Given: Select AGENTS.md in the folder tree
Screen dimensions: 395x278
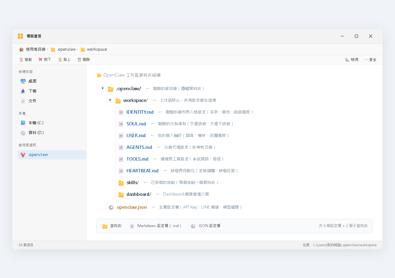Looking at the screenshot, I should [139, 147].
